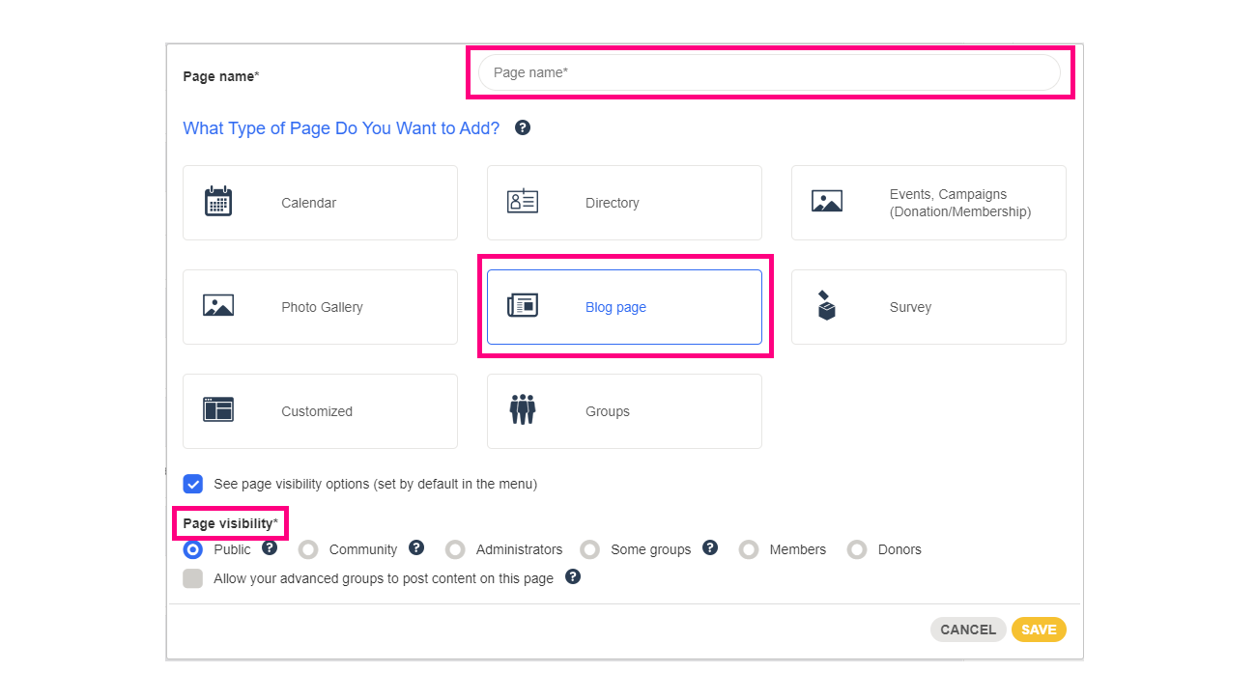Screen dimensions: 1256x700
Task: Select the Community visibility option
Action: click(307, 549)
